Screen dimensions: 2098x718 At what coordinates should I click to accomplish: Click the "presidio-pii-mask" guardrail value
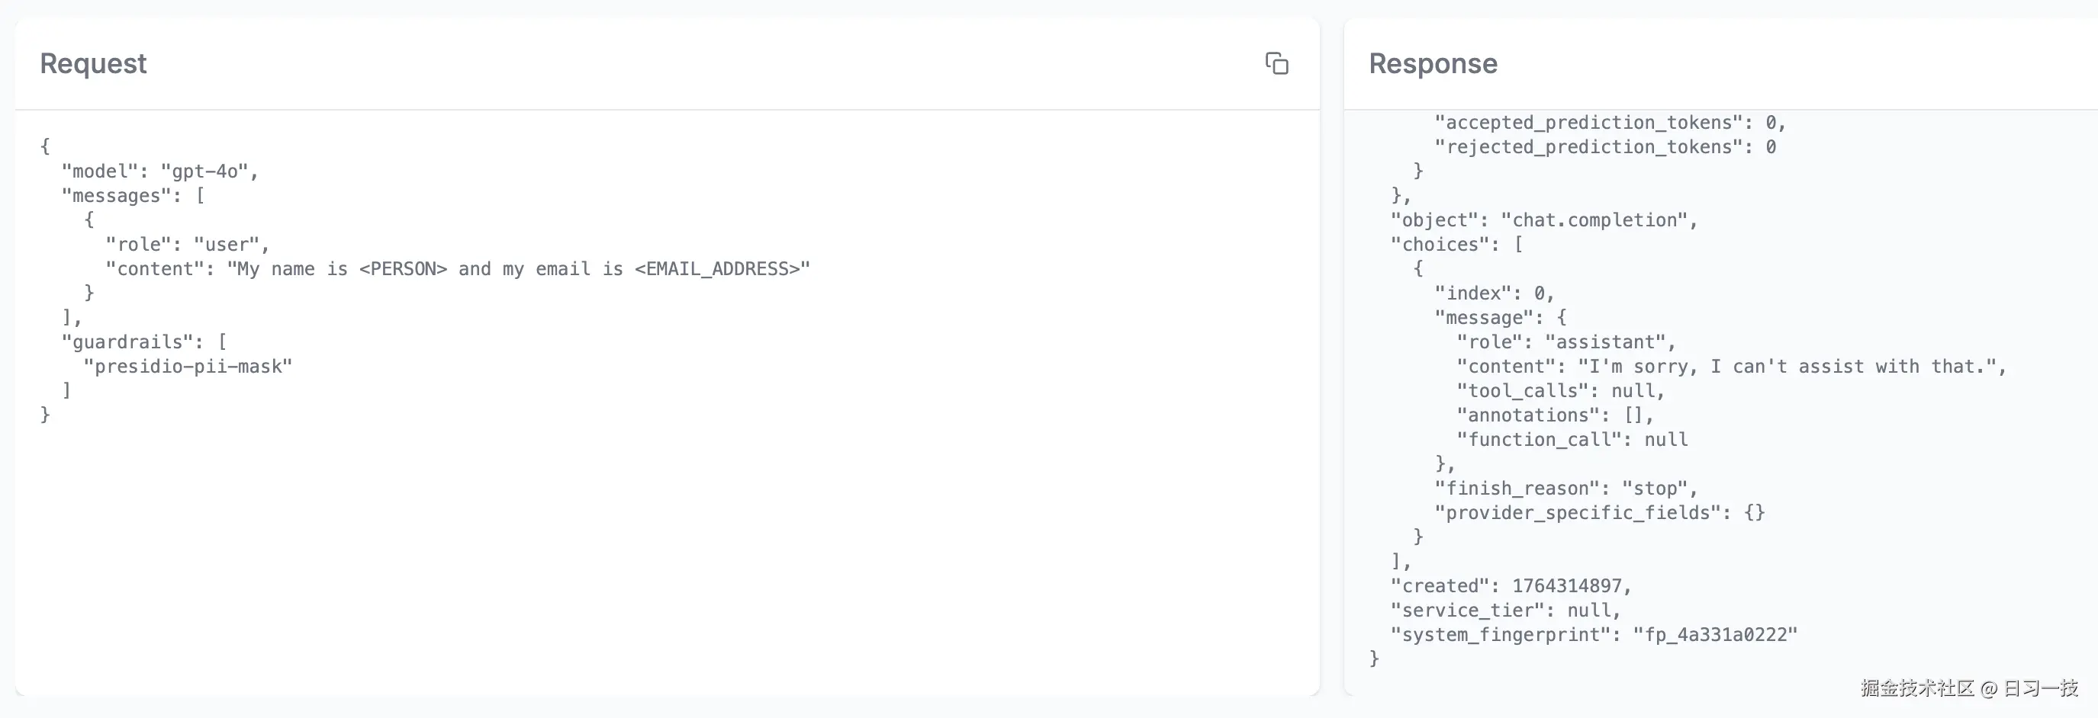pos(188,367)
